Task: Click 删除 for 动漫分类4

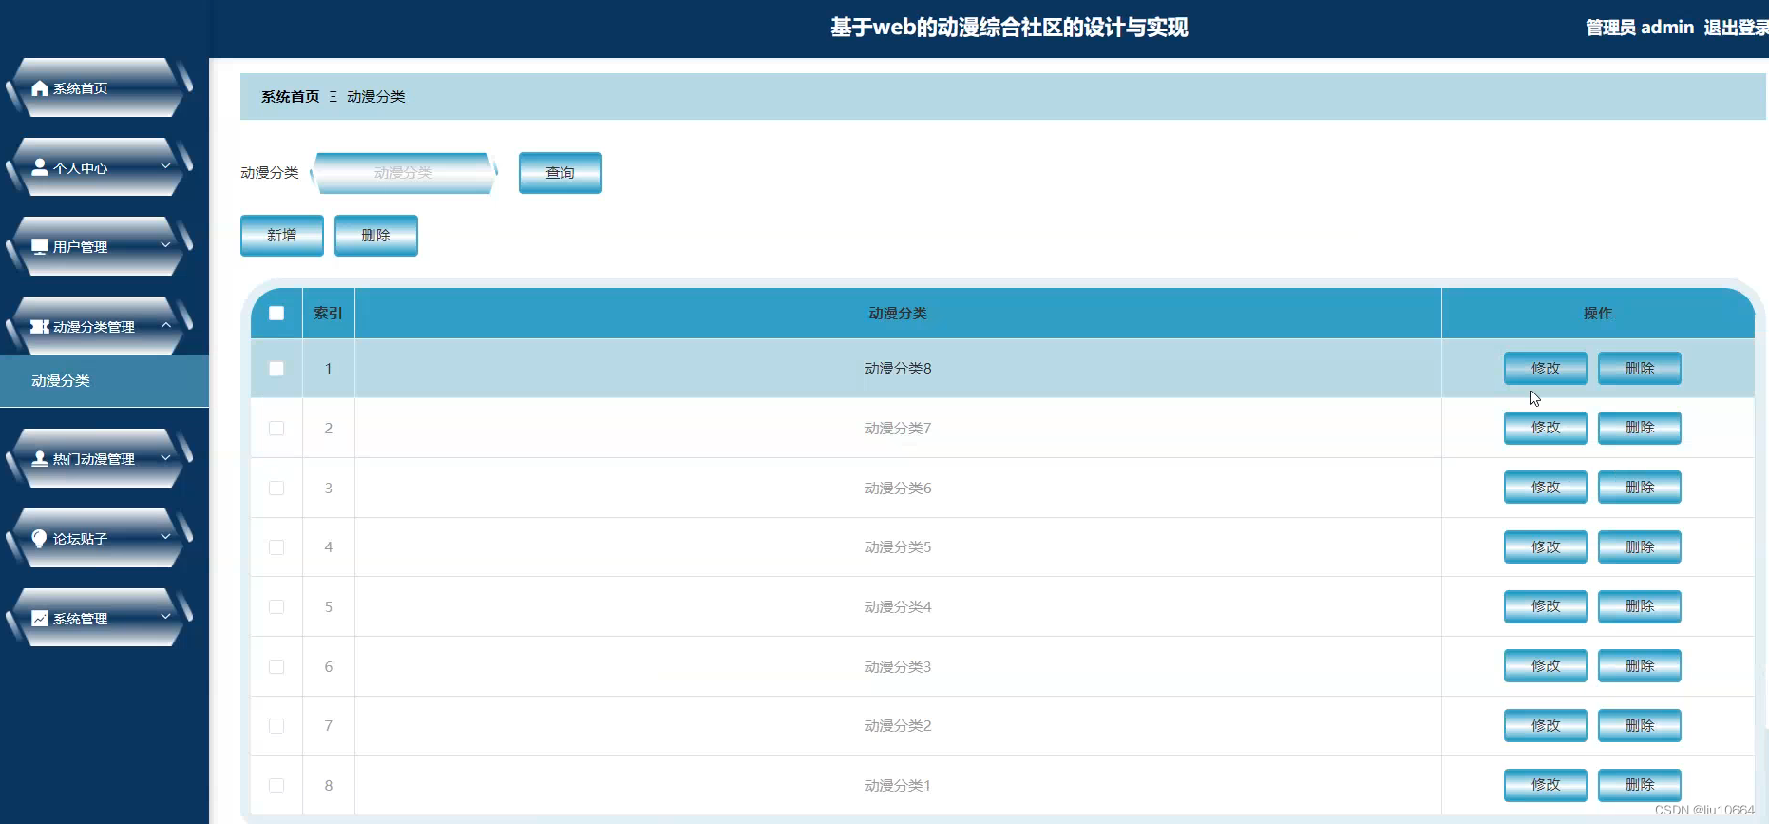Action: tap(1640, 606)
